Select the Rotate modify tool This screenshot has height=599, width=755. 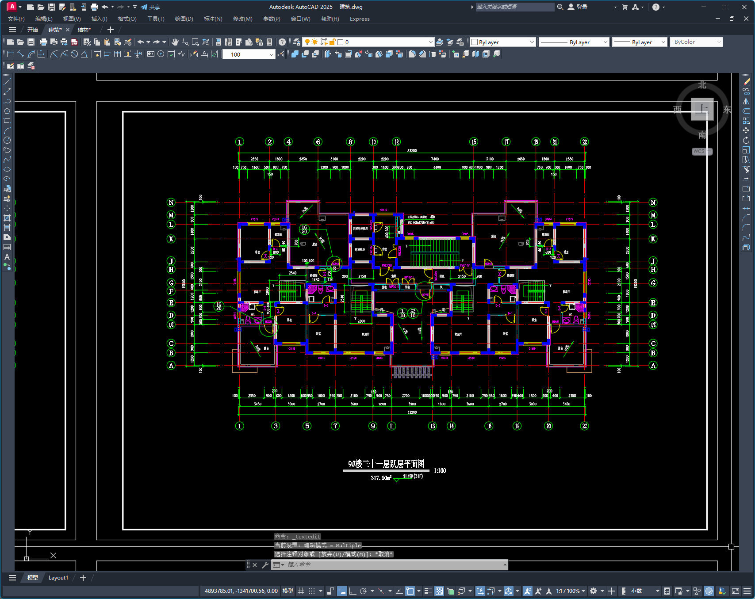pos(746,140)
